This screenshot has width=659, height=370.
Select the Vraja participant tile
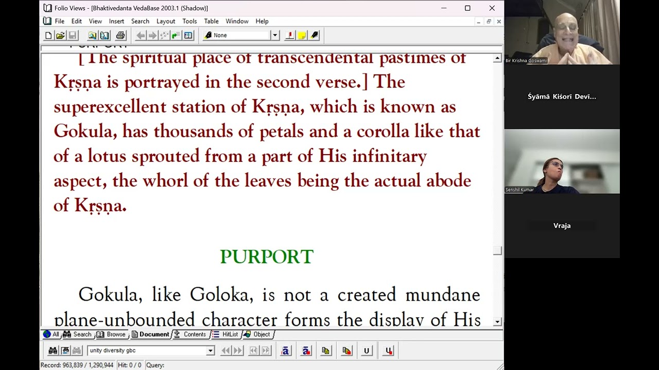562,226
